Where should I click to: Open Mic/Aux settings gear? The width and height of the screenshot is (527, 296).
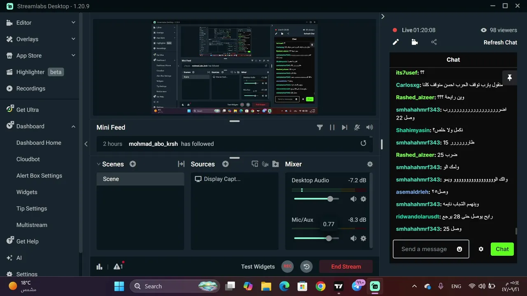[x=363, y=238]
